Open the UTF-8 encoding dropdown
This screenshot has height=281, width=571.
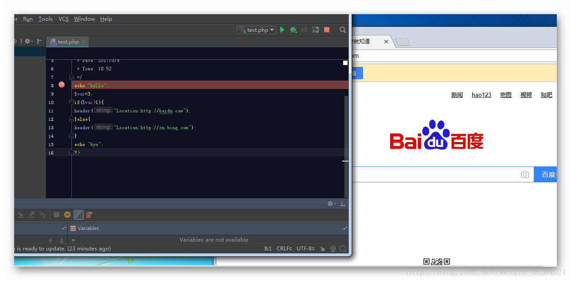coord(305,249)
